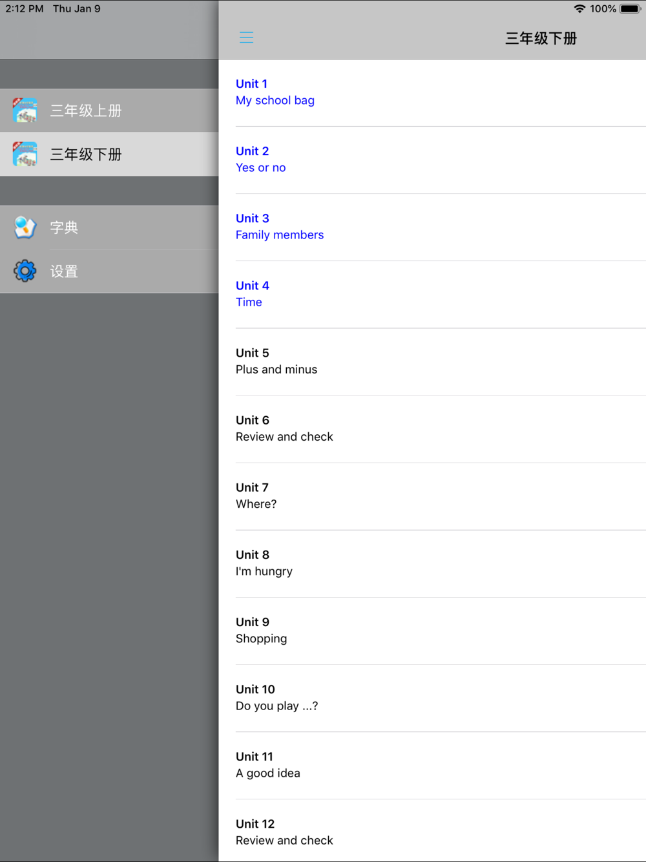This screenshot has width=646, height=862.
Task: Open Unit 3 Family members
Action: coord(432,227)
